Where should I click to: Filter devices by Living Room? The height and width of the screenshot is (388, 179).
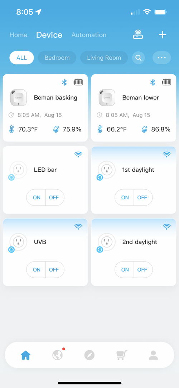(x=104, y=58)
